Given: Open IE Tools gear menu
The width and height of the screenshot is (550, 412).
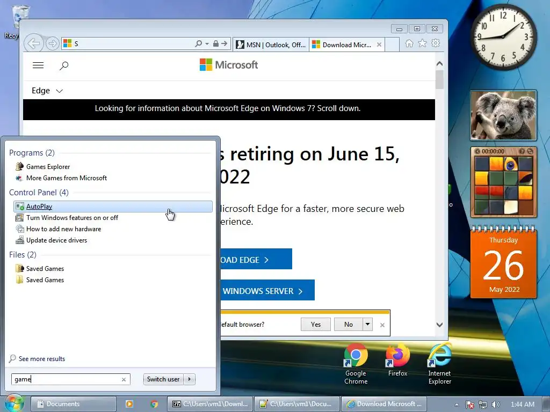Looking at the screenshot, I should [x=436, y=43].
